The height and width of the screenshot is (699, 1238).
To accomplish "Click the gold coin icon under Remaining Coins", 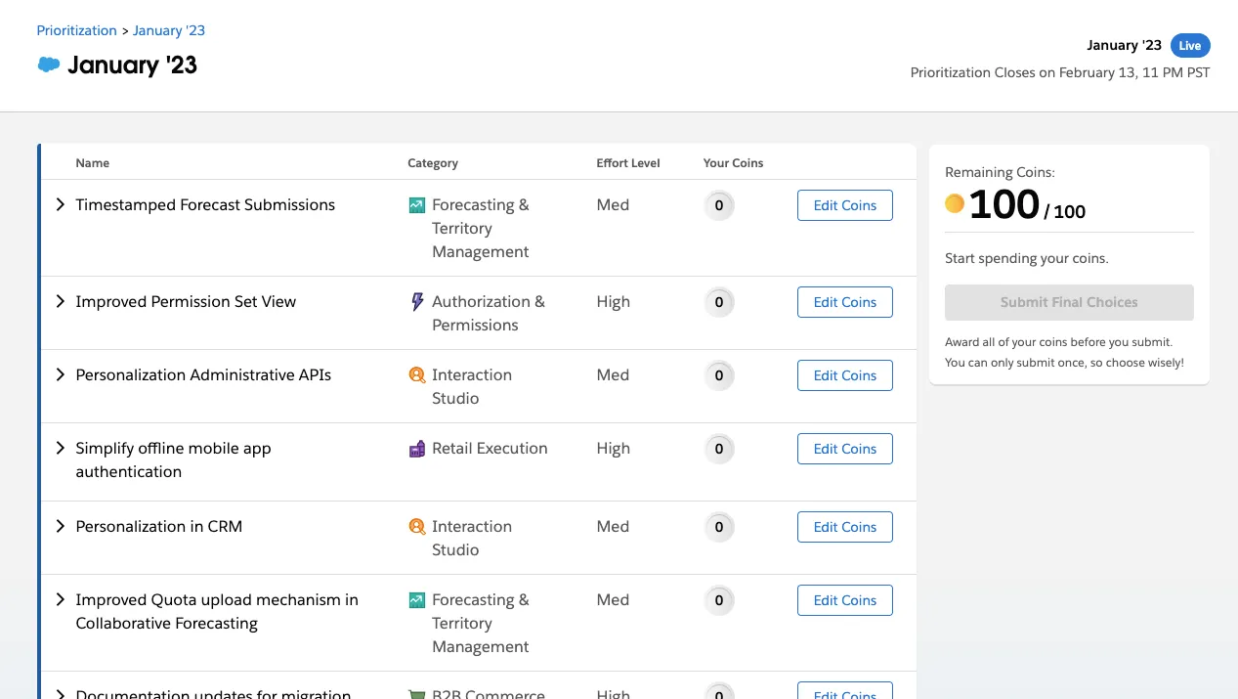I will (955, 203).
